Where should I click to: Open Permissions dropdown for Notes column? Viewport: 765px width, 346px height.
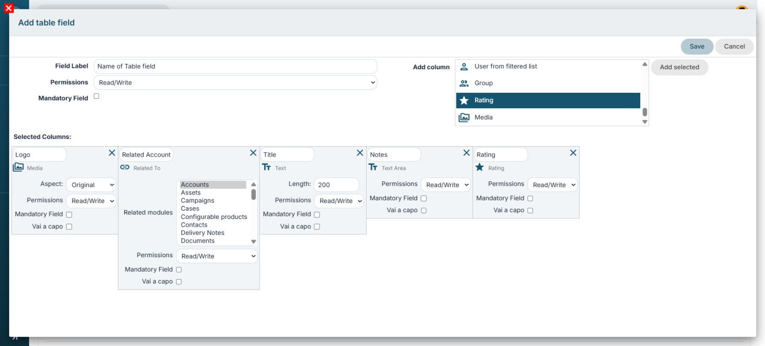tap(445, 185)
